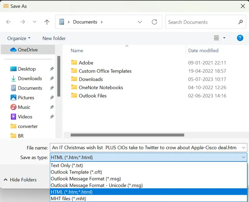Open the Organize dropdown
249x202 pixels.
18,38
